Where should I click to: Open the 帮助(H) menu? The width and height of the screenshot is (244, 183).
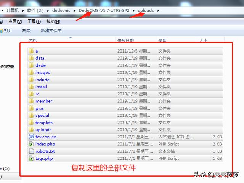pos(53,21)
